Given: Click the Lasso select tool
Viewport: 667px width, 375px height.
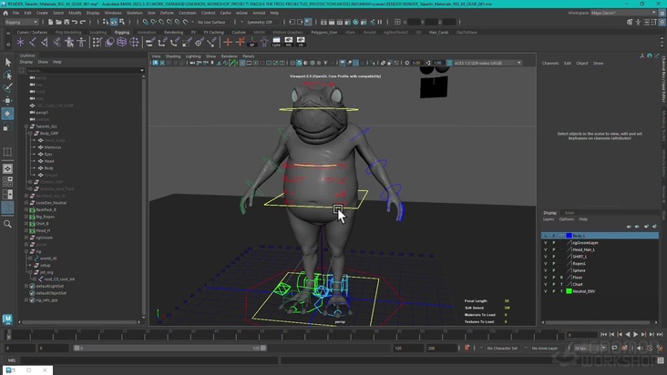Looking at the screenshot, I should [8, 75].
